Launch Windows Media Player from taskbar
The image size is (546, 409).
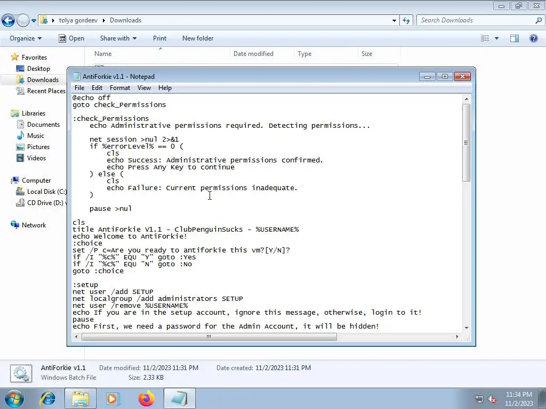click(x=113, y=398)
